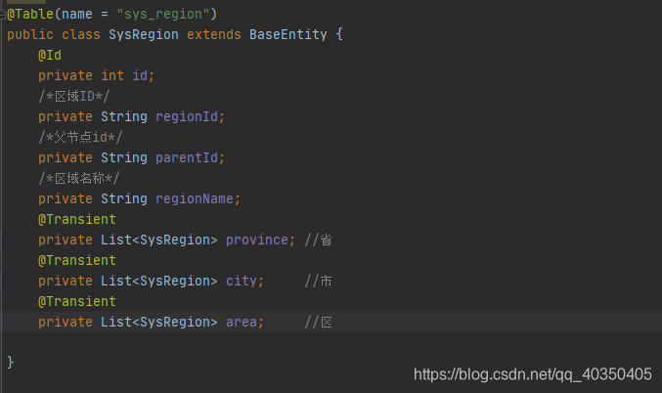Click the 父节点id comment
Viewport: 662px width, 393px height.
(80, 137)
